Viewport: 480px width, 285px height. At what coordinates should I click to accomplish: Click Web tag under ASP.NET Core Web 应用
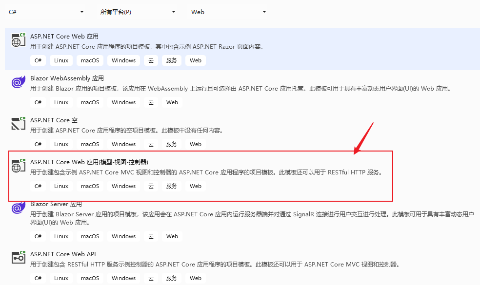pyautogui.click(x=196, y=60)
